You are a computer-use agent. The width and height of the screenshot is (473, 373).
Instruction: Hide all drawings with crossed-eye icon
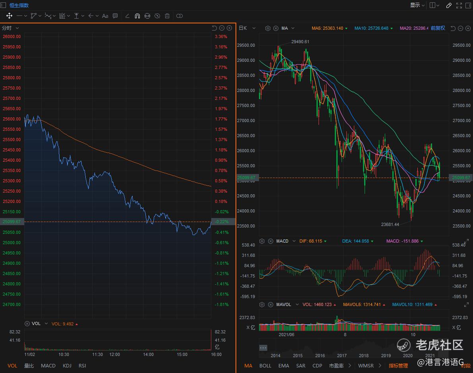[157, 16]
